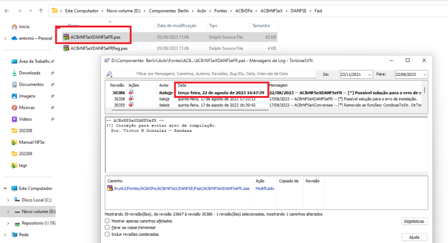Image resolution: width=448 pixels, height=243 pixels.
Task: Click the Revisão column header in log
Action: point(117,85)
